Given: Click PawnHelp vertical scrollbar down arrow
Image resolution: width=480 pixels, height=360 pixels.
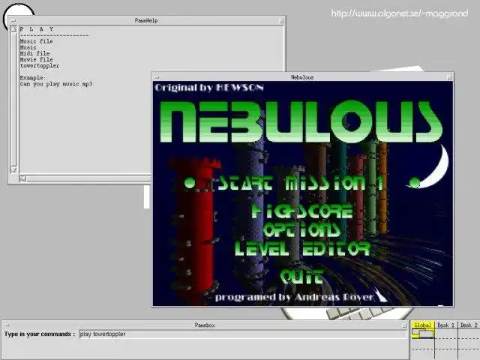Looking at the screenshot, I should click(13, 169).
